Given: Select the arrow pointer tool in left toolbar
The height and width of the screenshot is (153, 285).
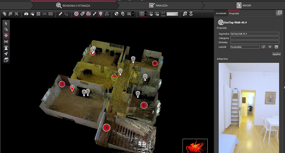Looking at the screenshot, I should (x=6, y=23).
